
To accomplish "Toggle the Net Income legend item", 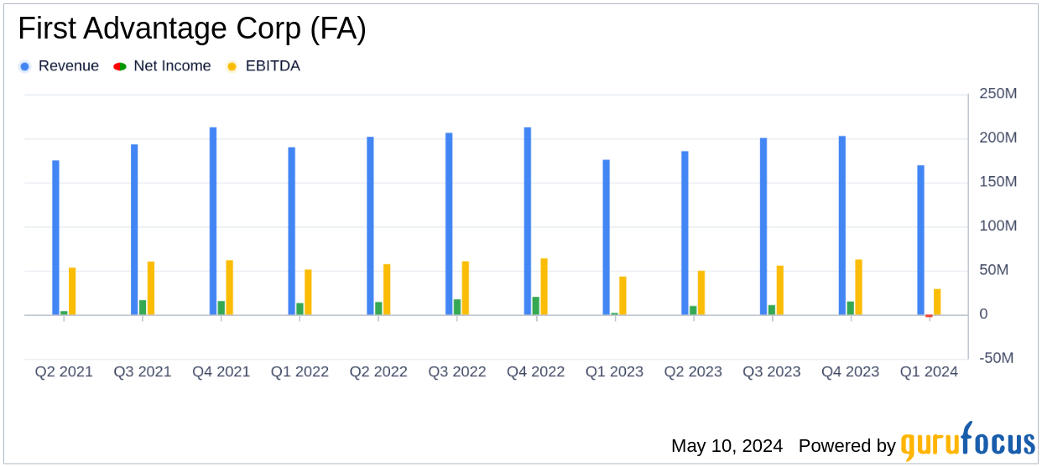I will (163, 66).
